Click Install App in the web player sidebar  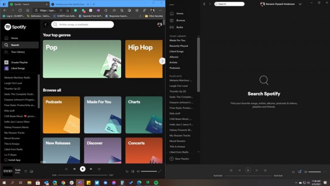click(12, 160)
